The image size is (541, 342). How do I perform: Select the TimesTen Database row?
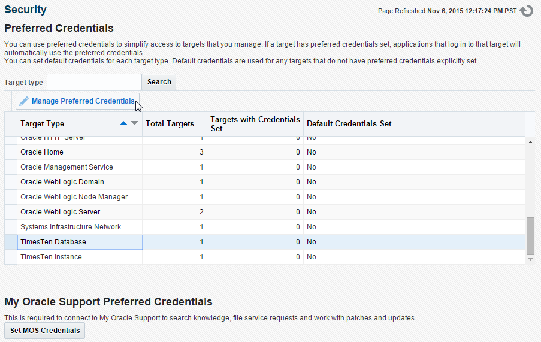click(53, 242)
